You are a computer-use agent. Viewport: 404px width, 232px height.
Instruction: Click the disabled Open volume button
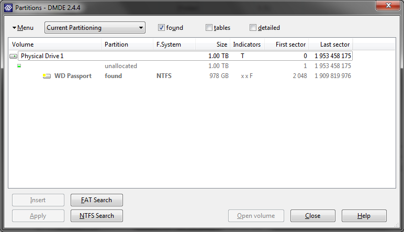(x=256, y=216)
